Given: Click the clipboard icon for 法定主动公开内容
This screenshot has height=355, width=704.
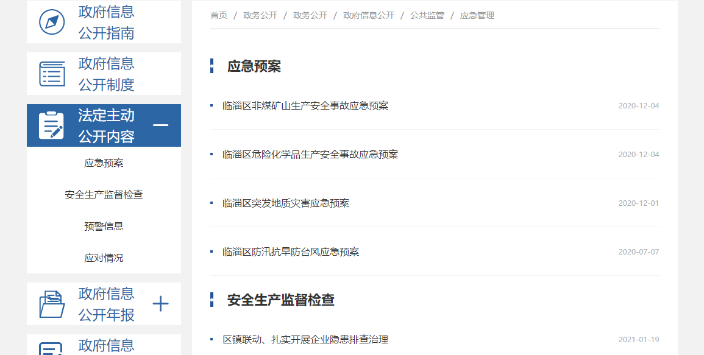Looking at the screenshot, I should tap(52, 125).
